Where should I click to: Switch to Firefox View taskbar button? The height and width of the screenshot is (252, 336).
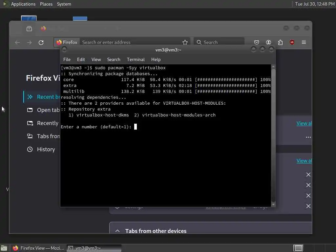(x=38, y=248)
